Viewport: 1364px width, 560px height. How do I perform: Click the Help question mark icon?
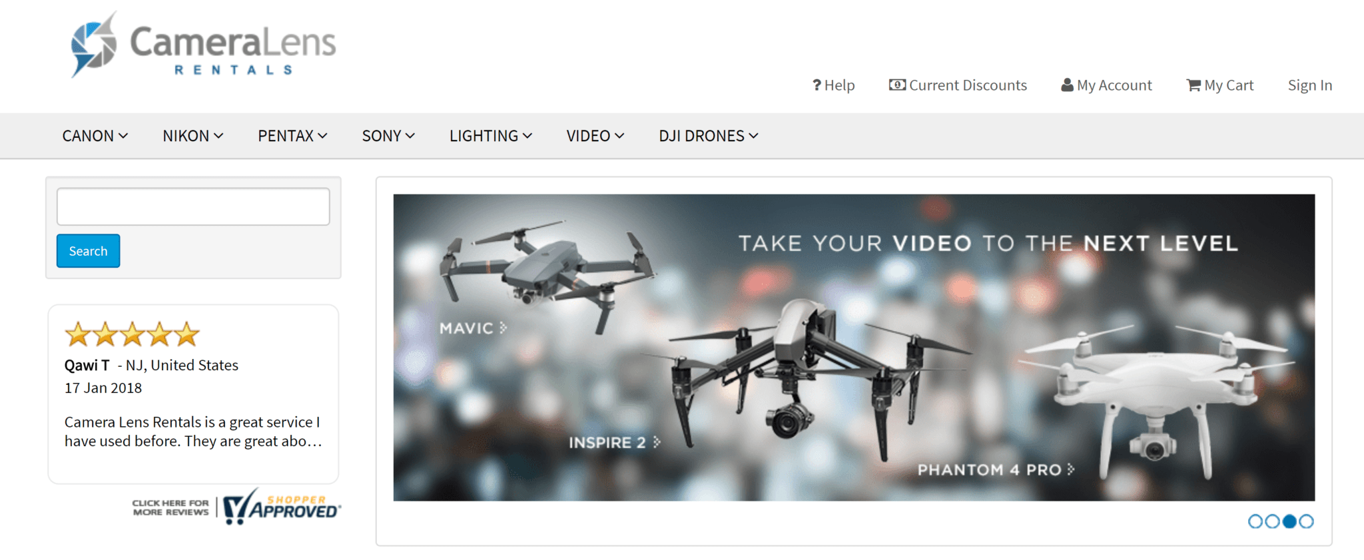tap(817, 85)
